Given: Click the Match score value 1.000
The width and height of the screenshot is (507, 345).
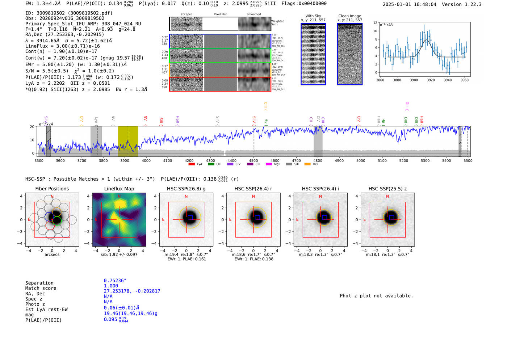Looking at the screenshot, I should pos(111,286).
